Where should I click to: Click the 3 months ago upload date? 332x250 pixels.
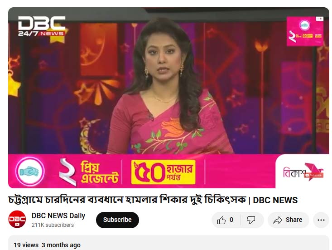click(61, 245)
